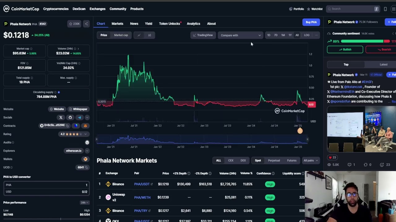396x222 pixels.
Task: Select the Price chart toggle
Action: click(x=104, y=35)
